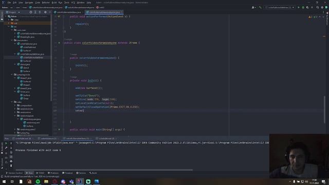329x185 pixels.
Task: Open File Explorer from the taskbar
Action: pos(46,181)
